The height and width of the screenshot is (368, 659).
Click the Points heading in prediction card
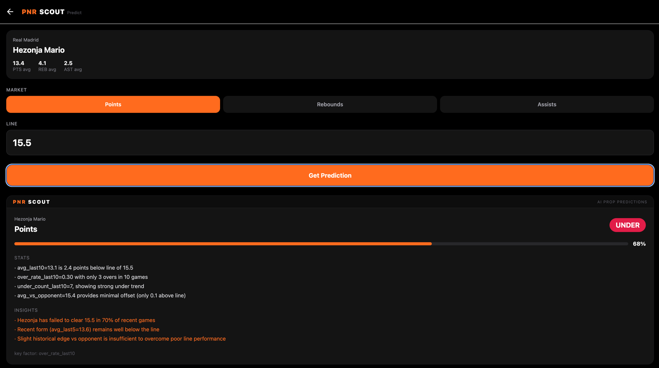click(26, 229)
